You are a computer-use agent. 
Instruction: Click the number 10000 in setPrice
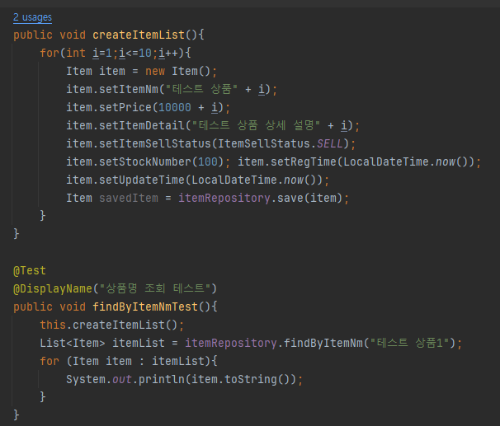point(175,107)
